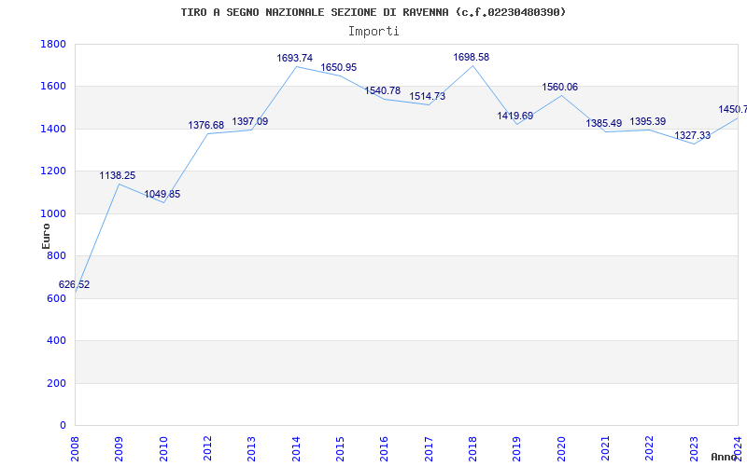The height and width of the screenshot is (466, 747).
Task: Select data label 1049.85
Action: (162, 194)
